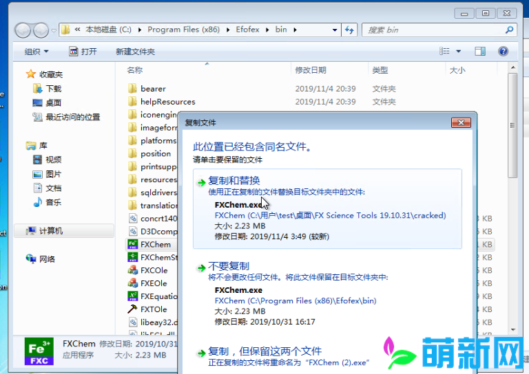
Task: Choose 复制和替换 in the copy dialog
Action: (x=327, y=209)
